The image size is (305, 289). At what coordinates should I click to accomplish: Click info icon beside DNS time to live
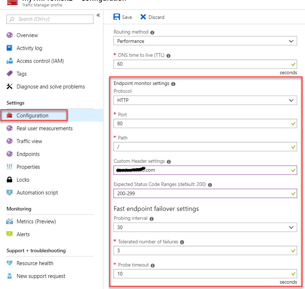coord(169,56)
